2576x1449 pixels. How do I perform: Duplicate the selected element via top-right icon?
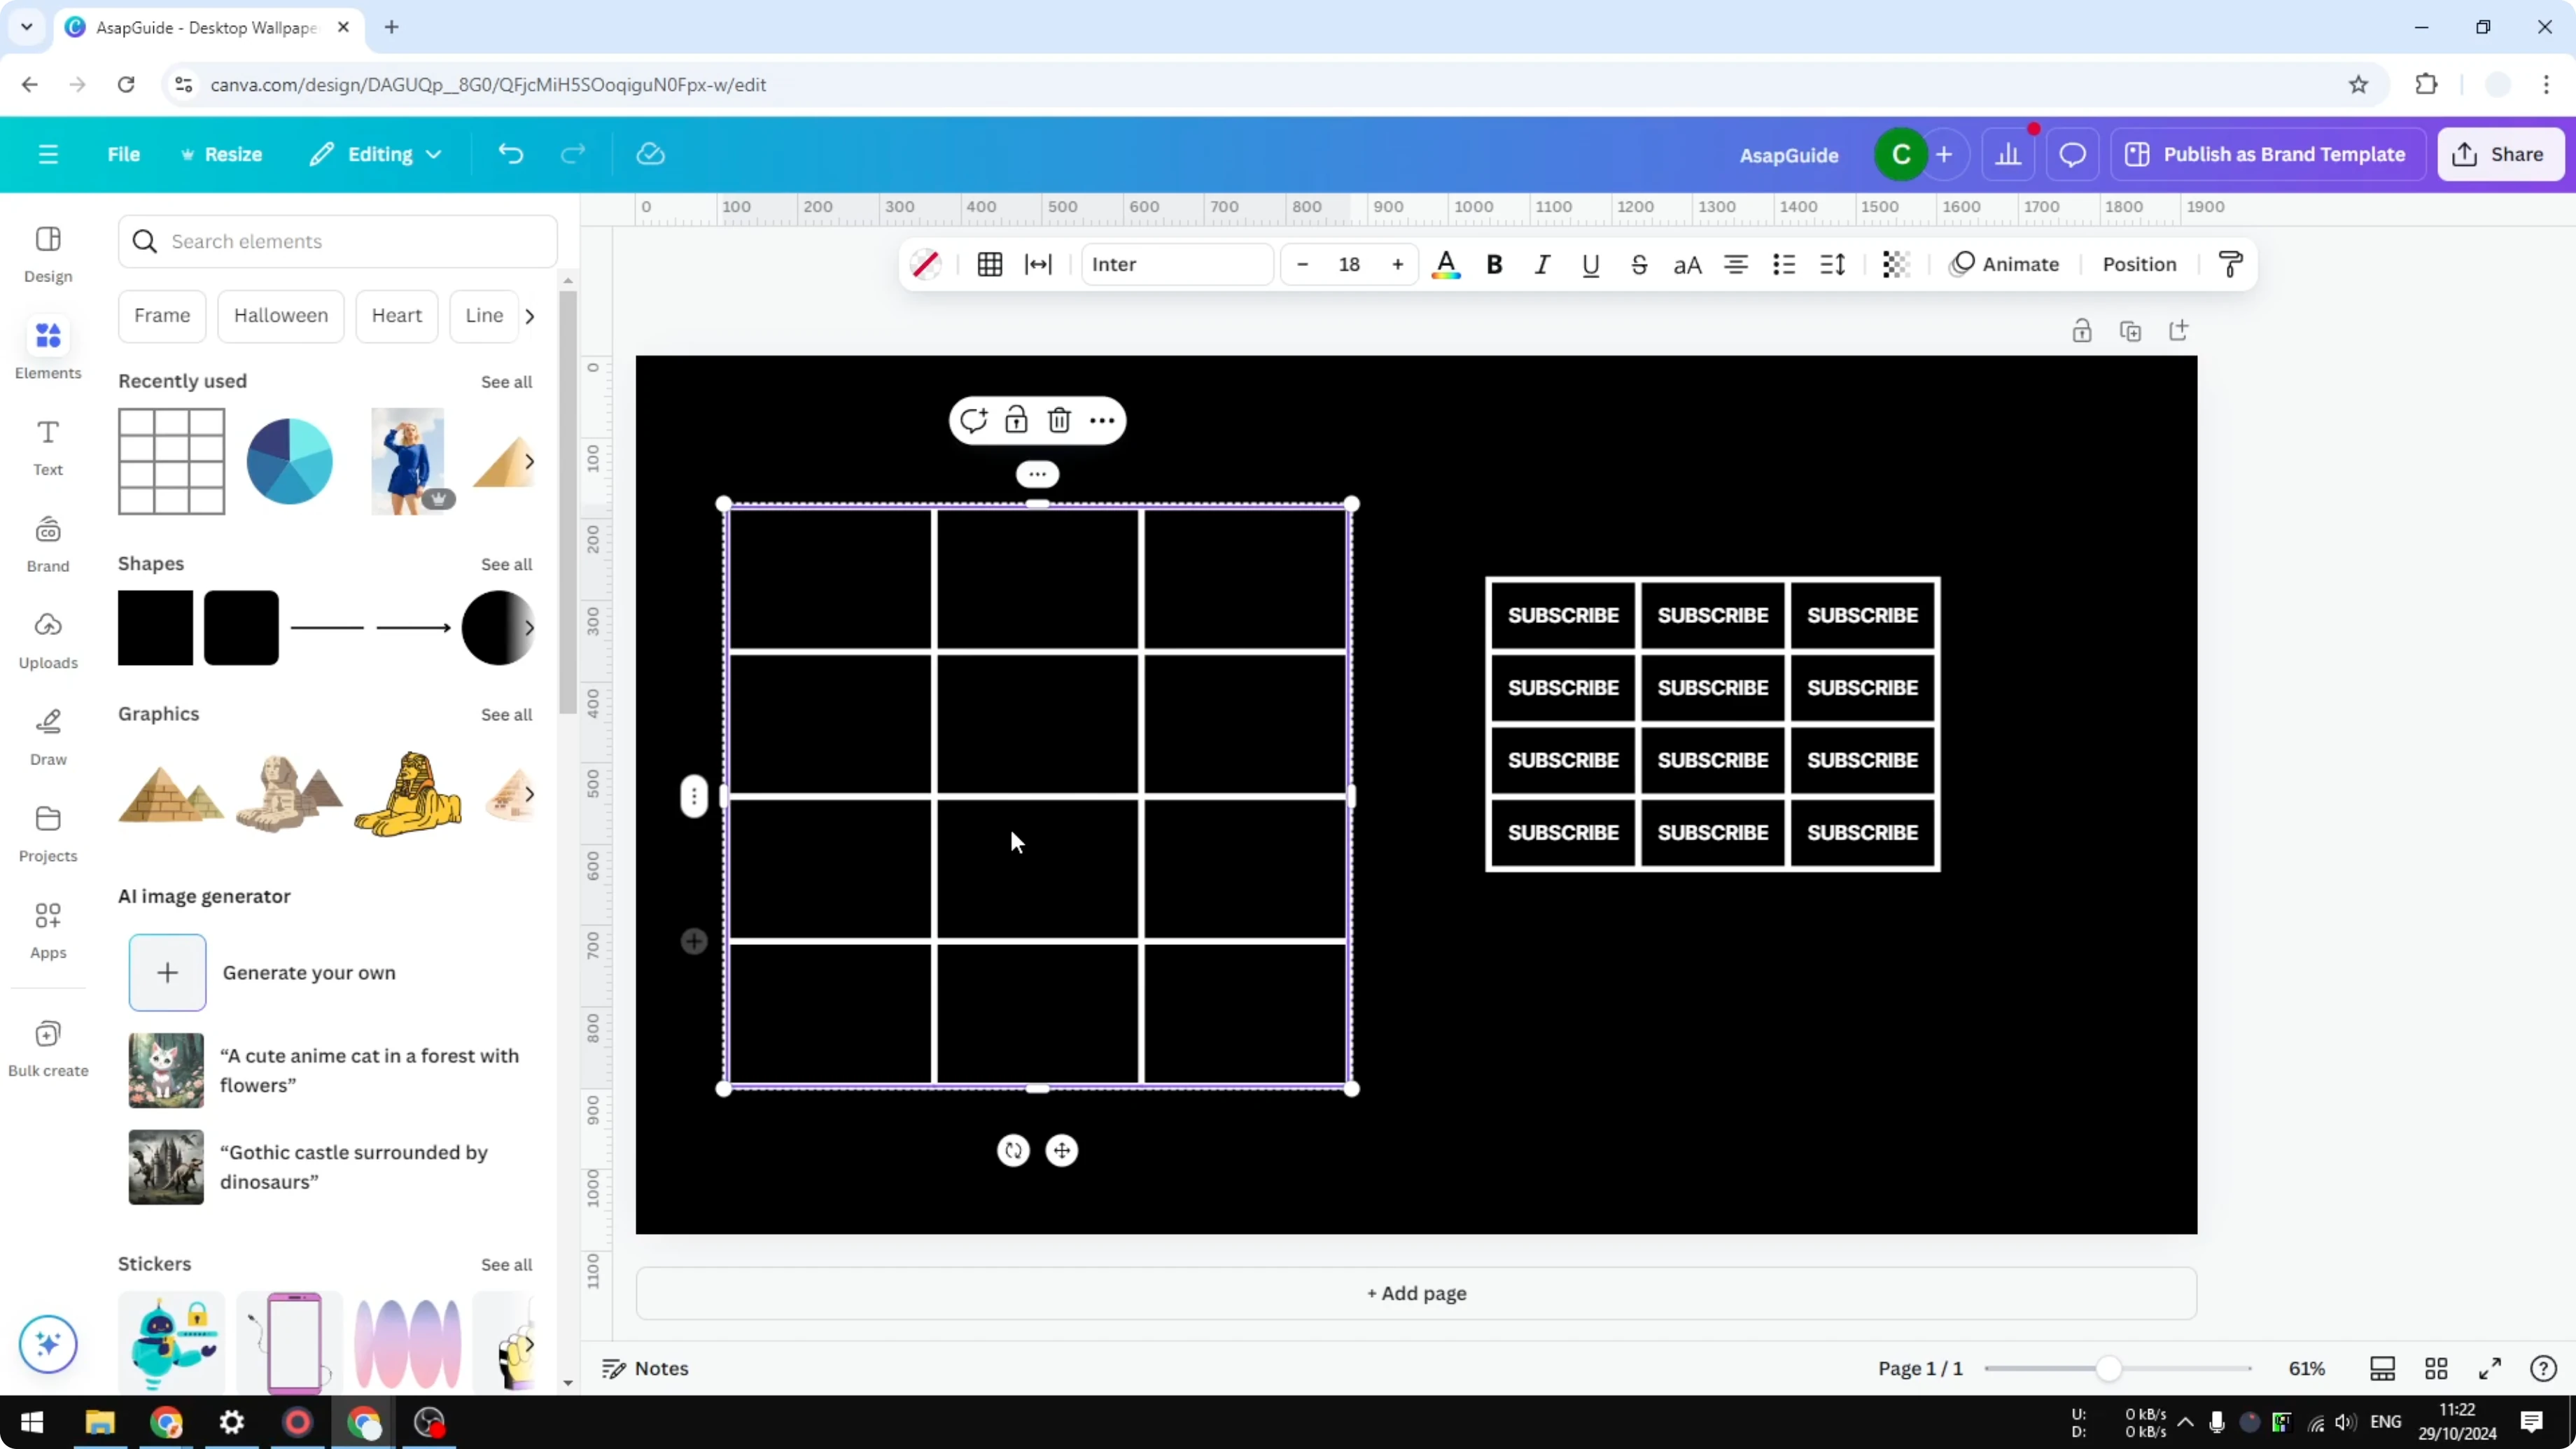click(x=2131, y=330)
